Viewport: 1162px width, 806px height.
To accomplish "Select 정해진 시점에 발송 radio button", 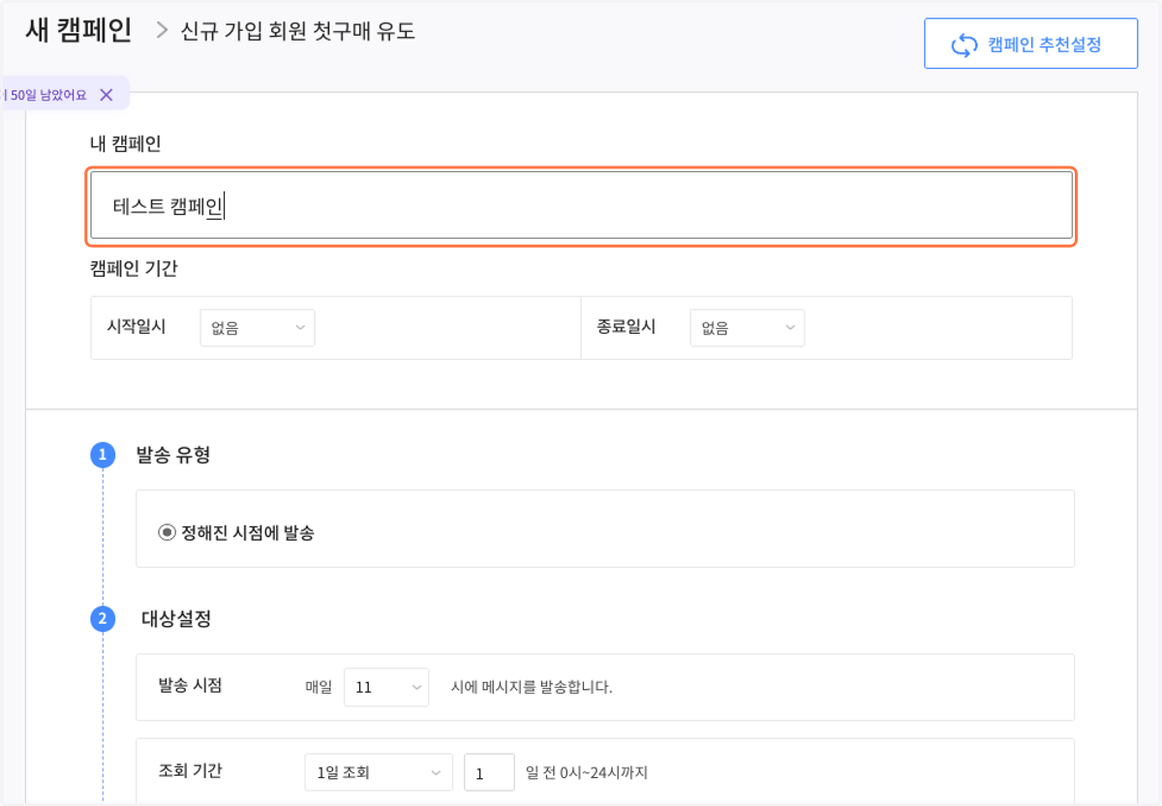I will [x=167, y=532].
